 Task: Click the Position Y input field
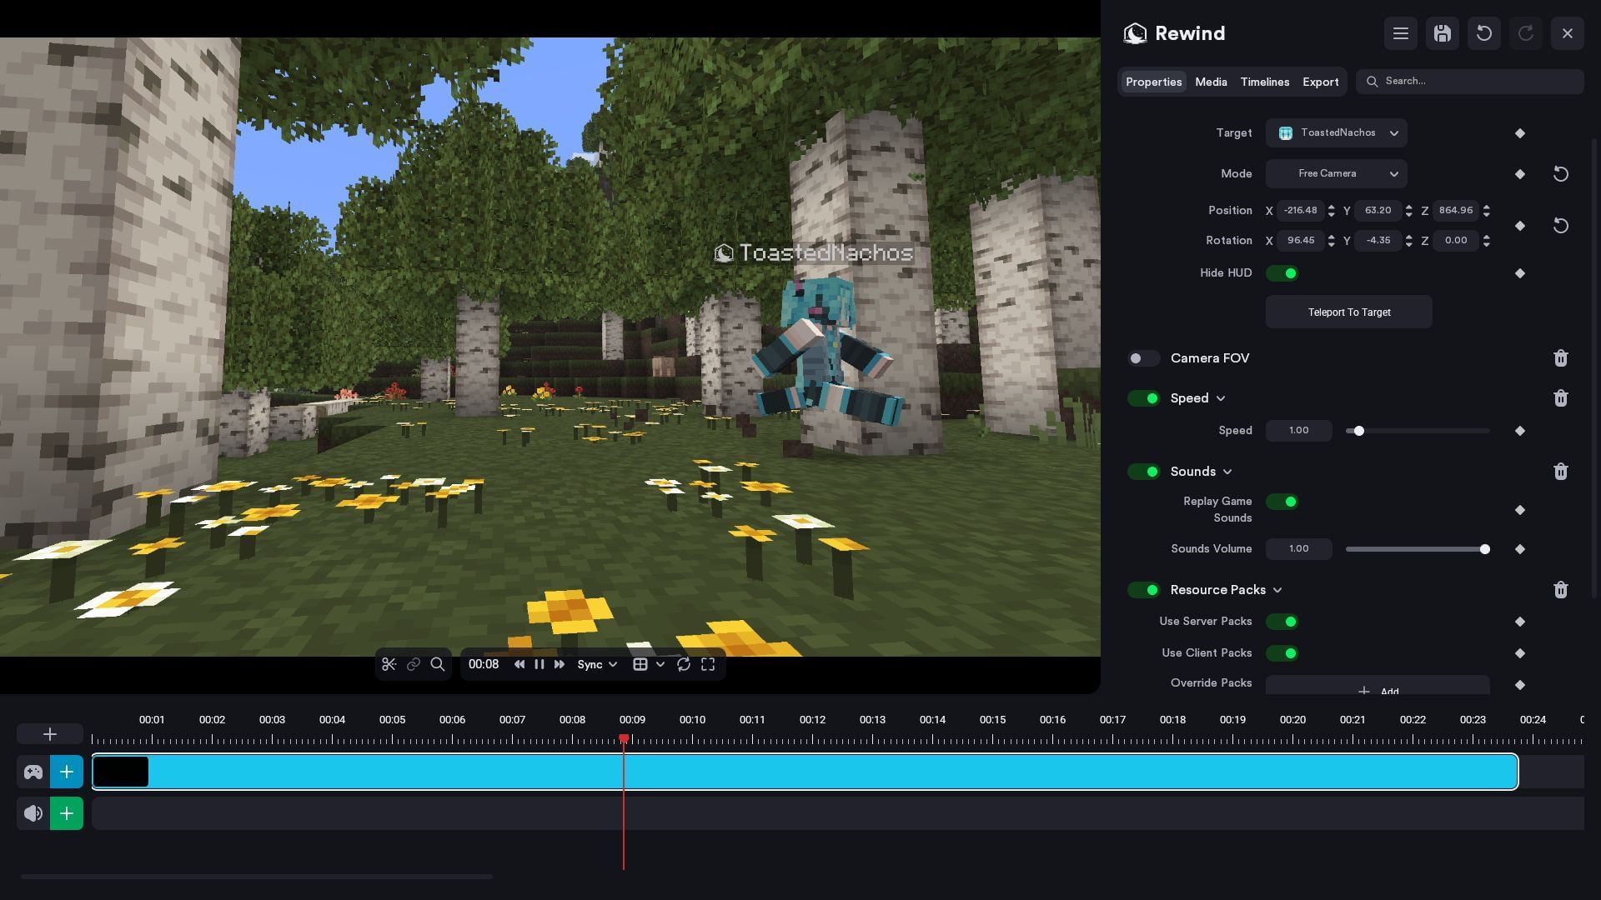click(x=1378, y=211)
